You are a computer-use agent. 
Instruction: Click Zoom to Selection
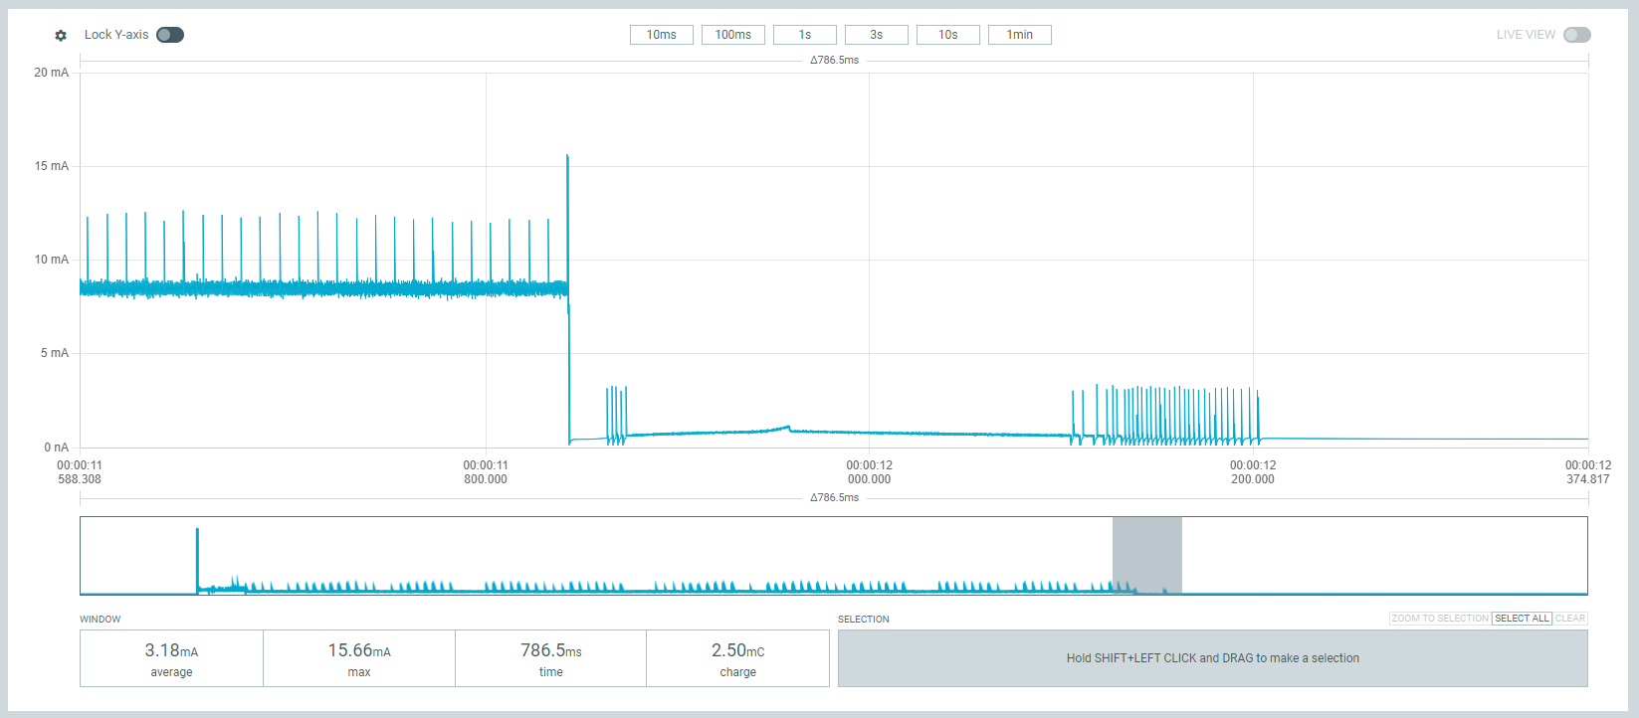click(x=1439, y=619)
